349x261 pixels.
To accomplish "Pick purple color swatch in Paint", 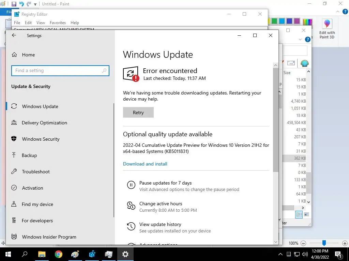I will pyautogui.click(x=297, y=21).
